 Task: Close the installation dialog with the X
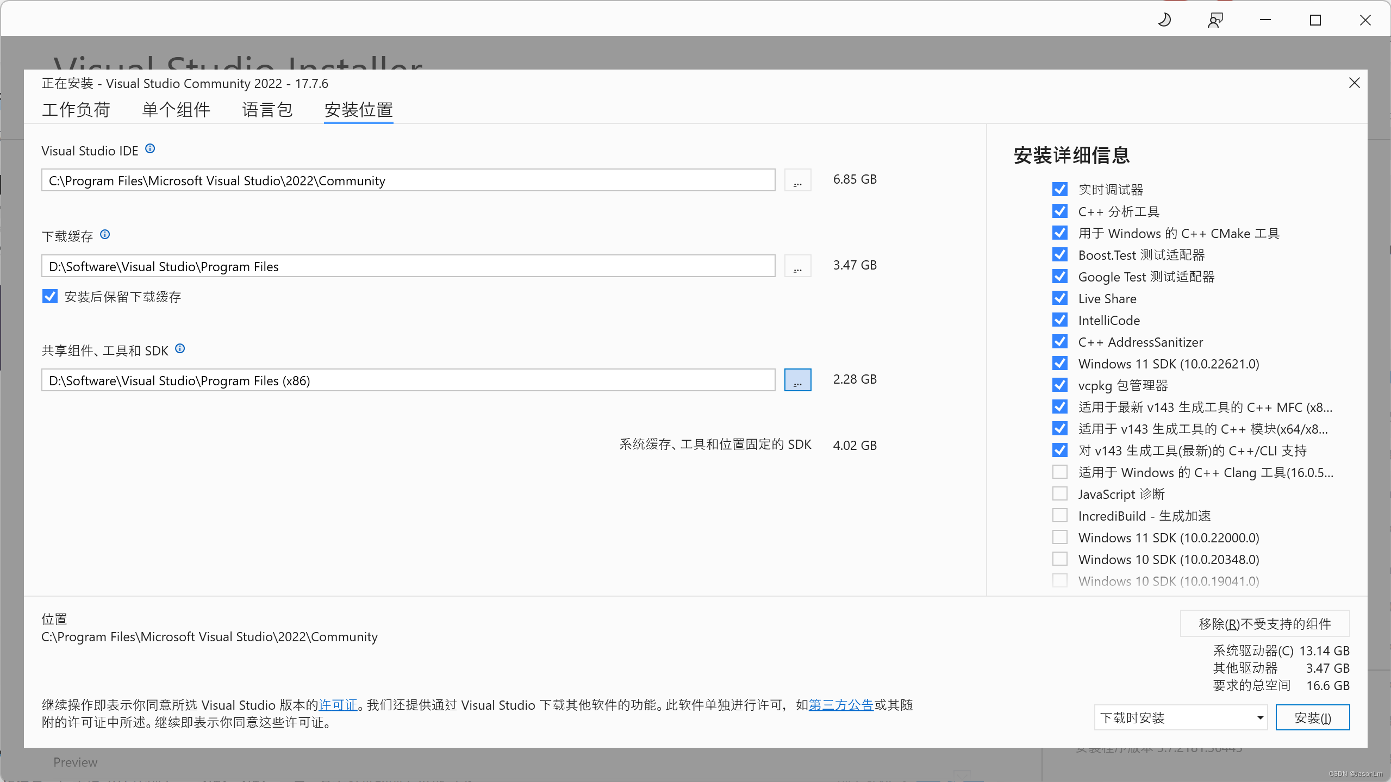1354,83
